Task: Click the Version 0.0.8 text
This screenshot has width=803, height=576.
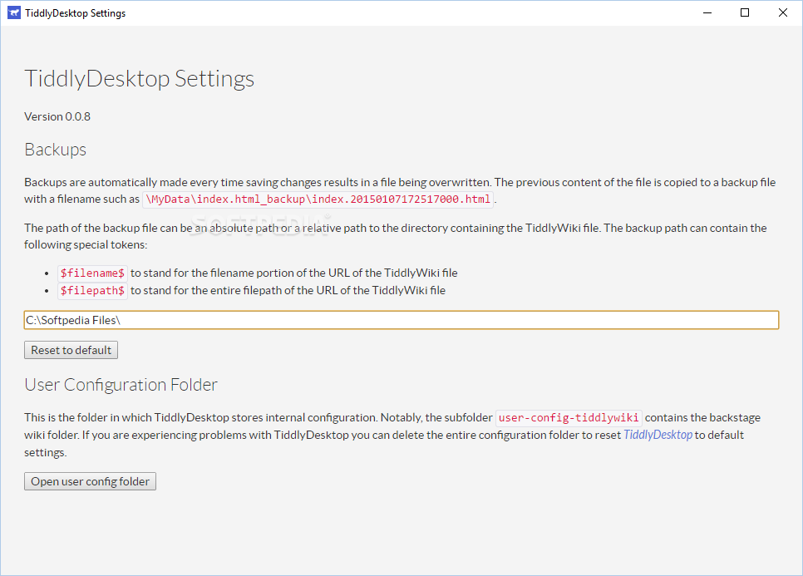Action: (x=57, y=116)
